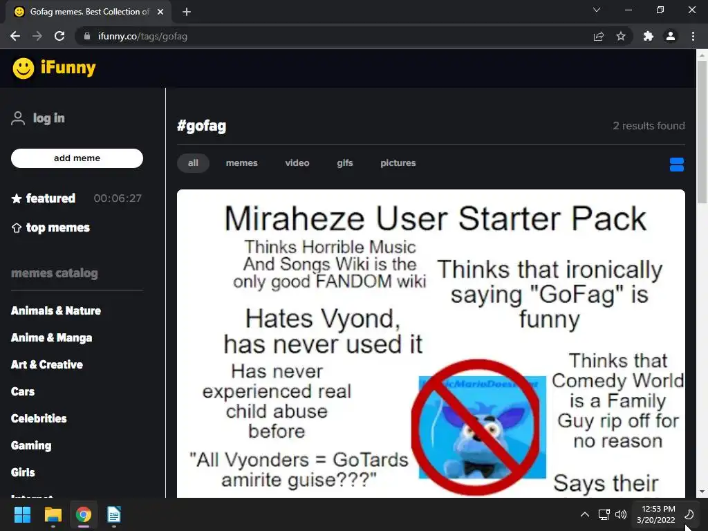Screen dimensions: 708x531
Task: Select the pictures filter tab
Action: 398,163
